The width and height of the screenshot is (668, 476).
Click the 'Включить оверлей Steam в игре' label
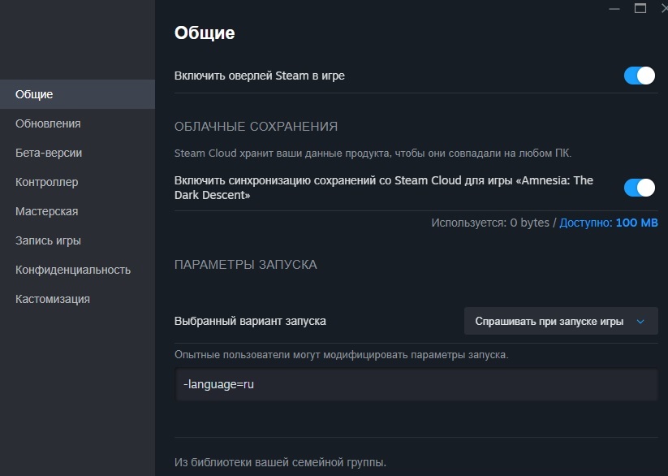(x=260, y=76)
